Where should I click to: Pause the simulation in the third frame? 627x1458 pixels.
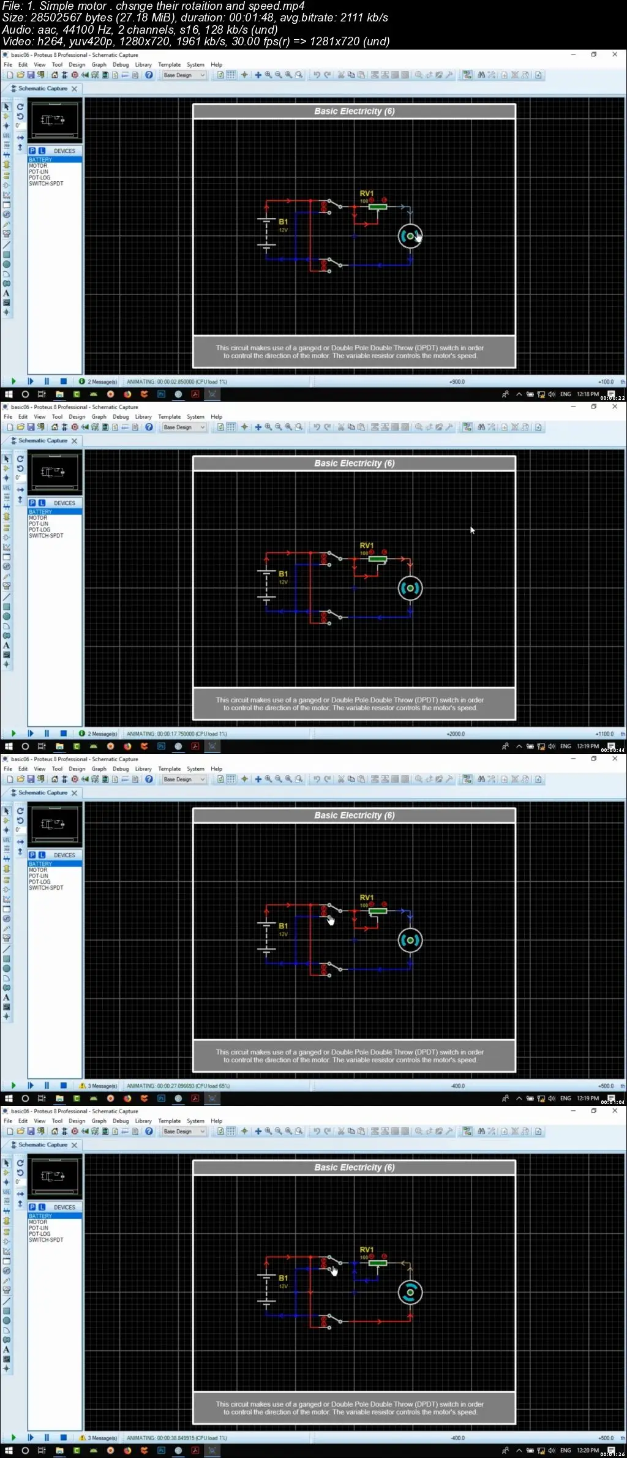(x=47, y=1086)
